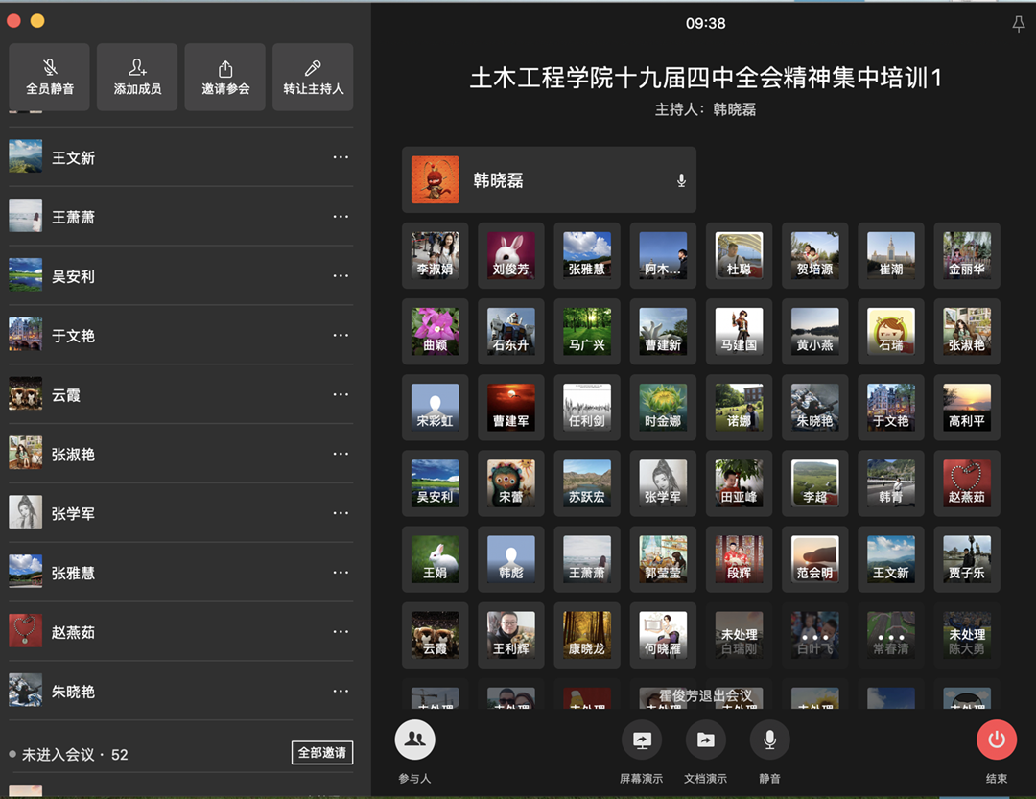This screenshot has width=1036, height=799.
Task: Select the 杜聪 participant tile in grid
Action: pyautogui.click(x=739, y=255)
